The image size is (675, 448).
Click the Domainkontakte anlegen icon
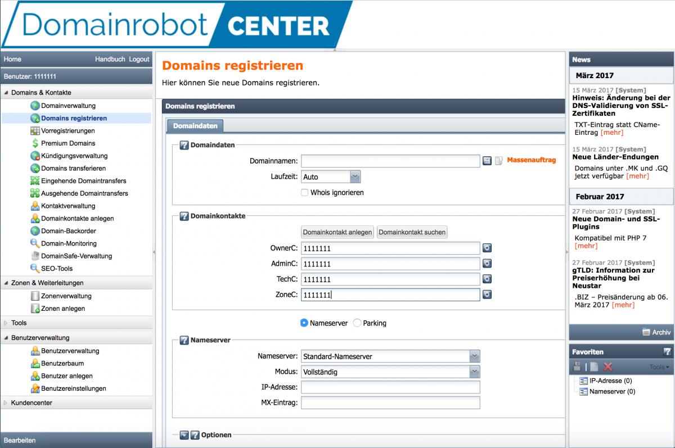tap(35, 218)
